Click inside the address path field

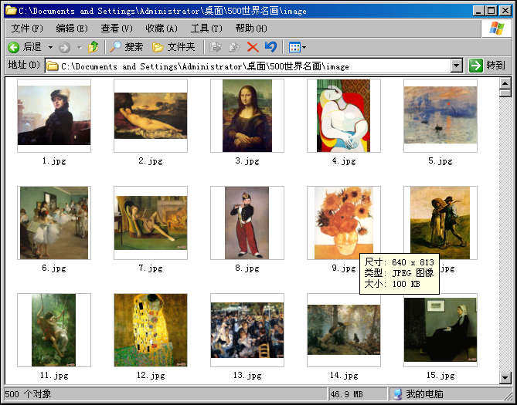(x=254, y=66)
